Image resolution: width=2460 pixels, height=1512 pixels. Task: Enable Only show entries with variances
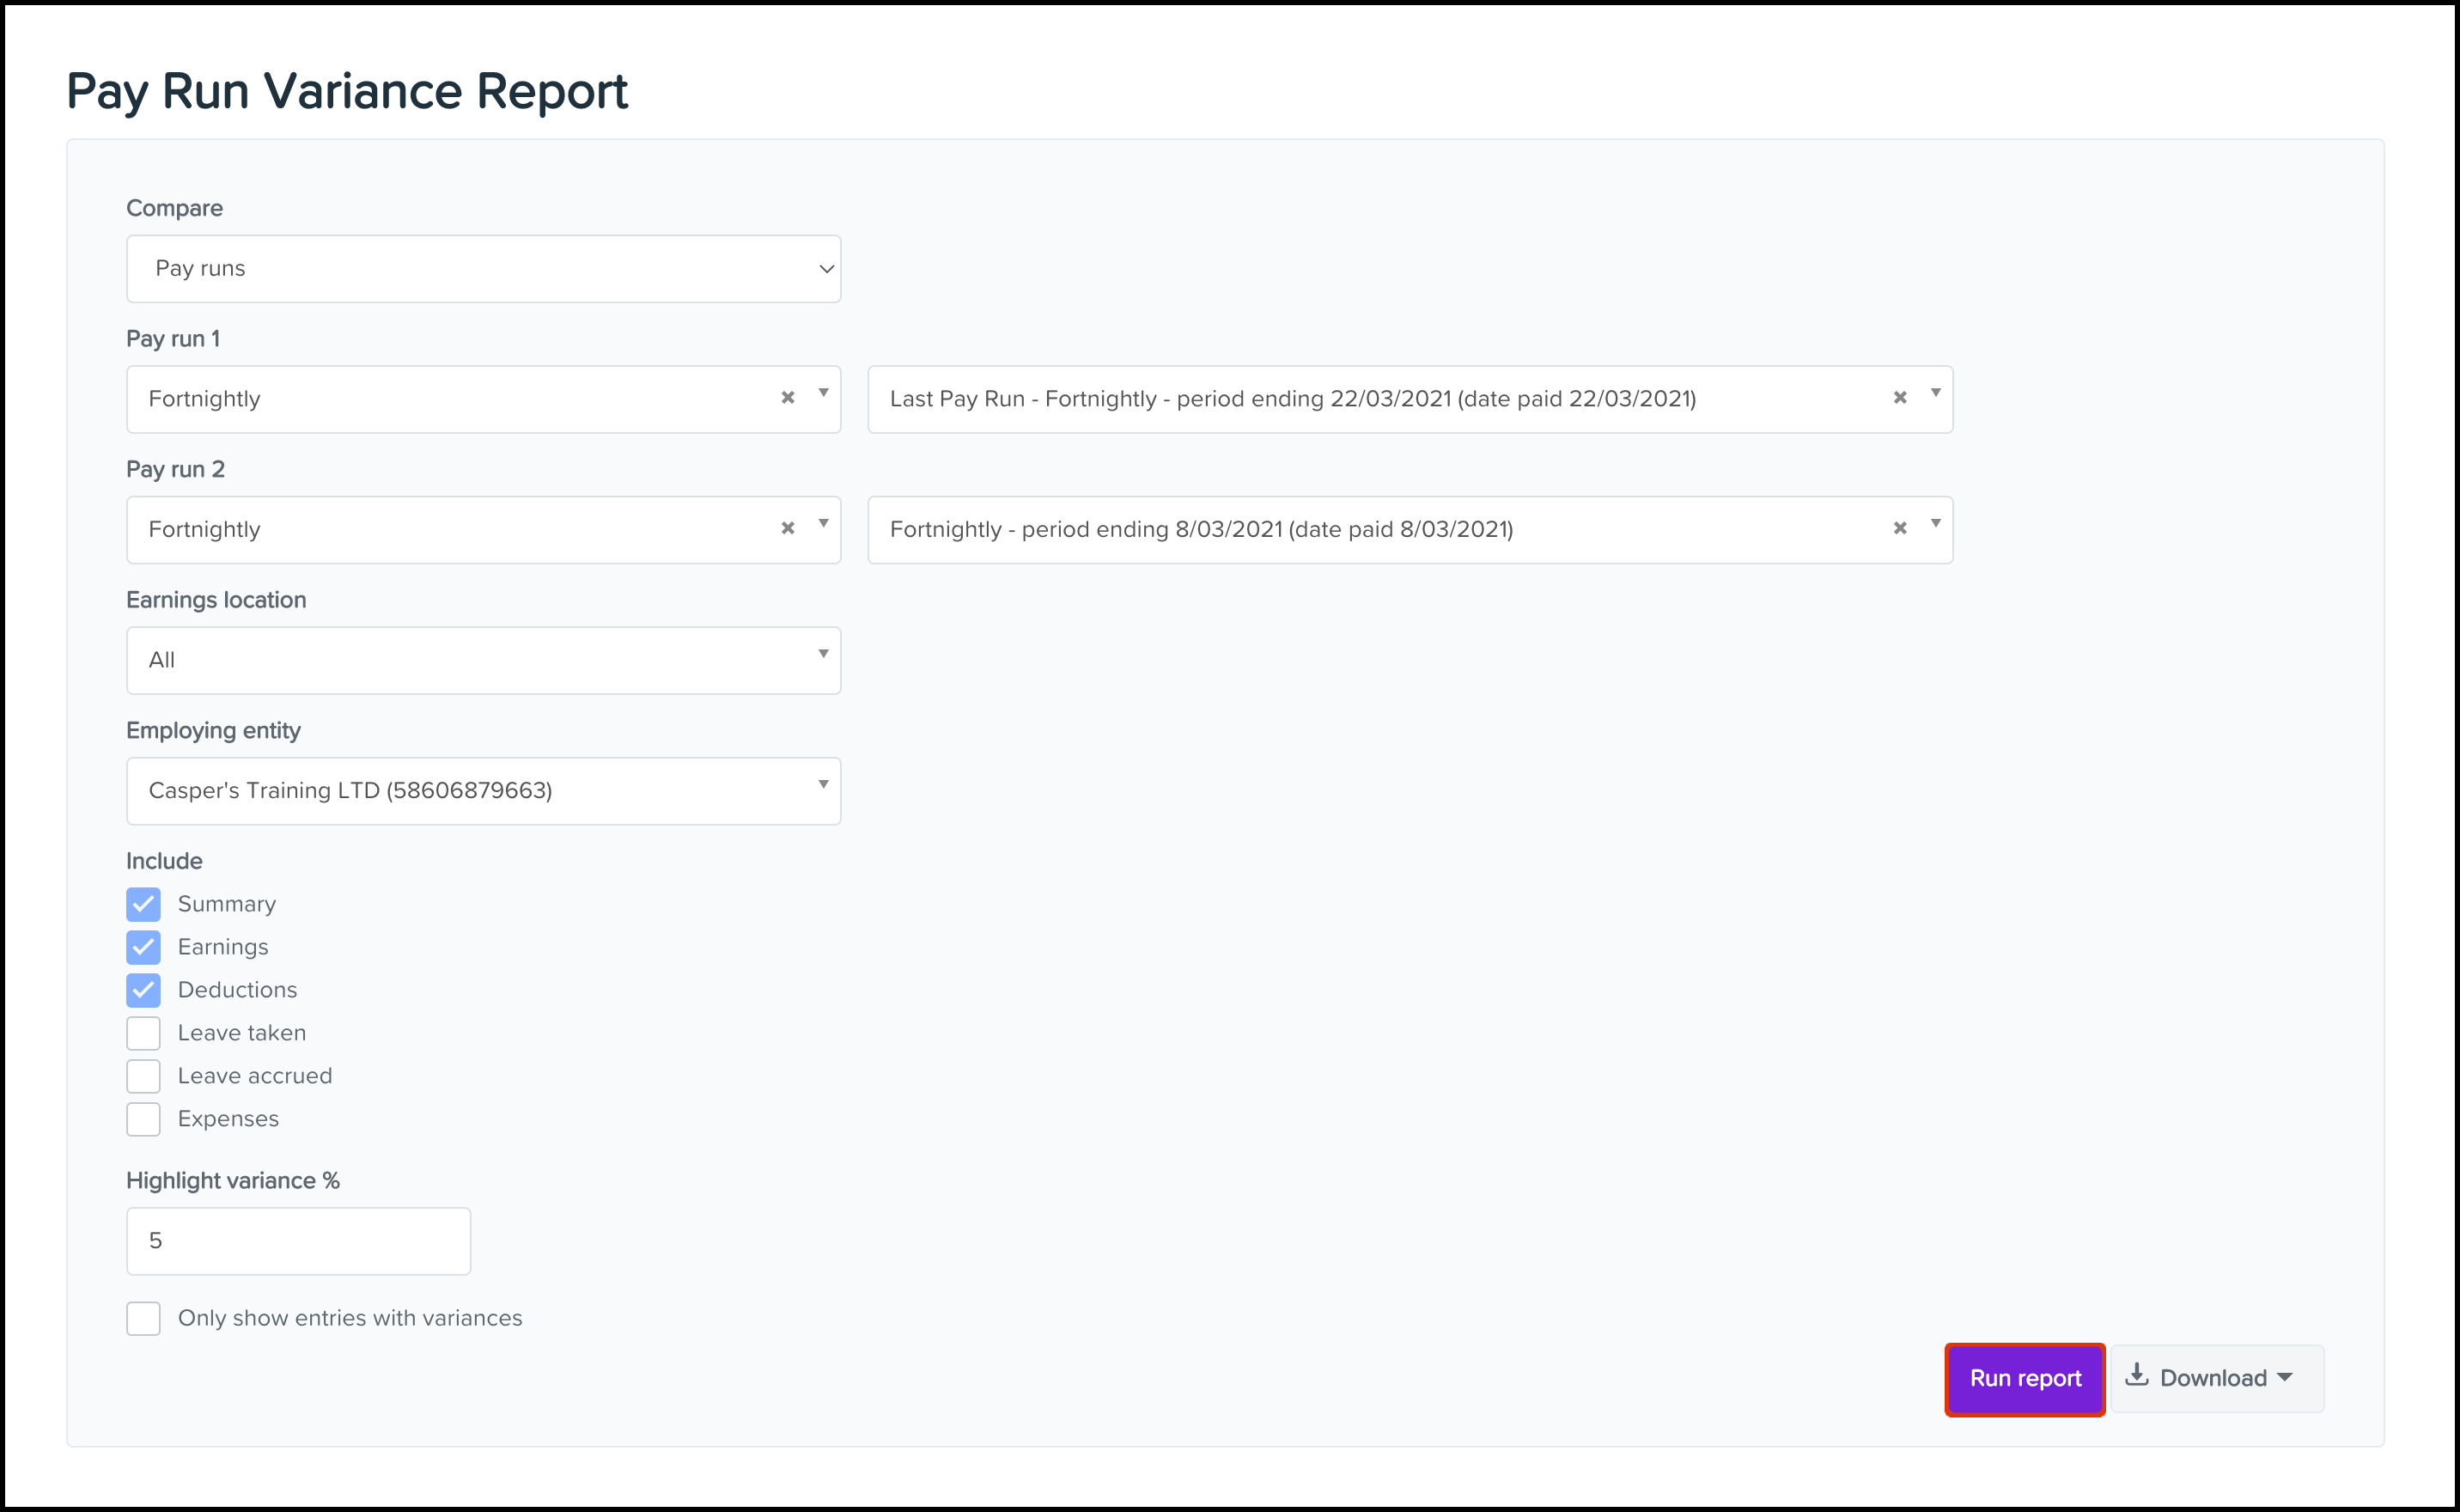[x=143, y=1318]
